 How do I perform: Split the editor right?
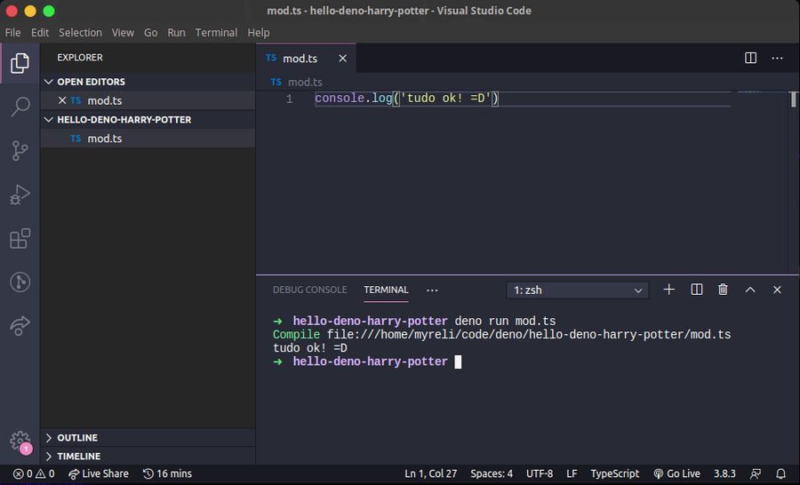coord(750,58)
